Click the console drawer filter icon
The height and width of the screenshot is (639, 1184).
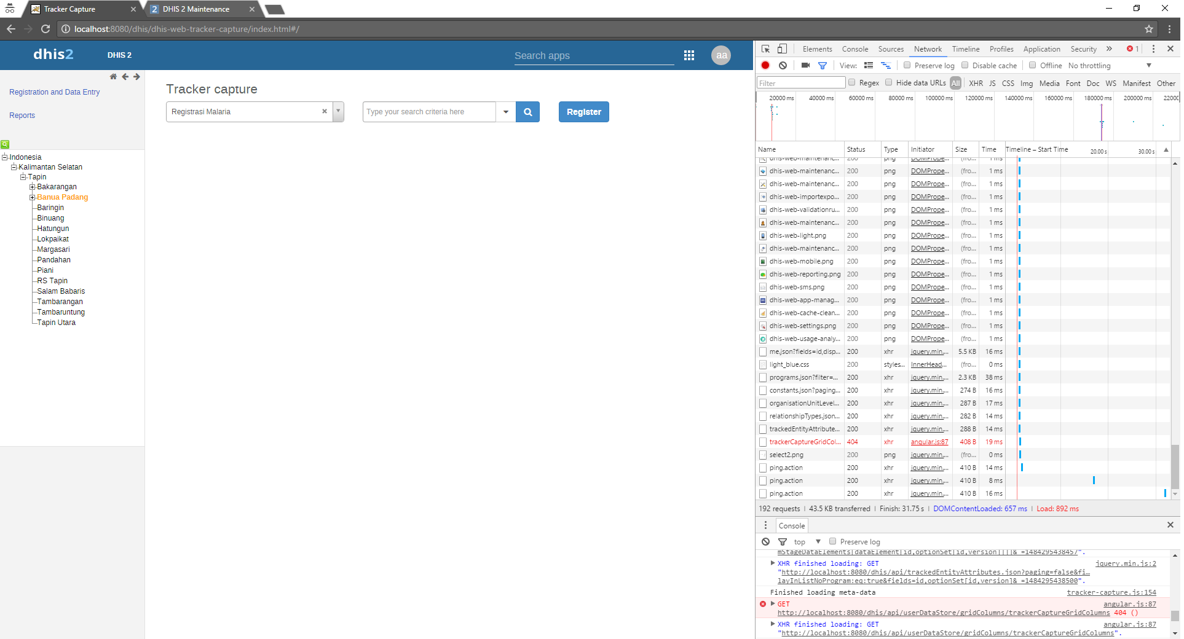783,541
